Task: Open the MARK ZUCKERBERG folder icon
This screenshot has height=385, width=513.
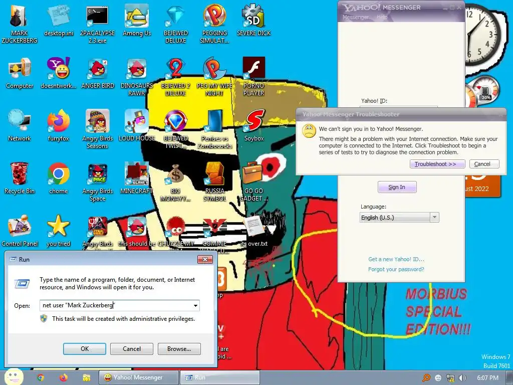Action: (19, 17)
